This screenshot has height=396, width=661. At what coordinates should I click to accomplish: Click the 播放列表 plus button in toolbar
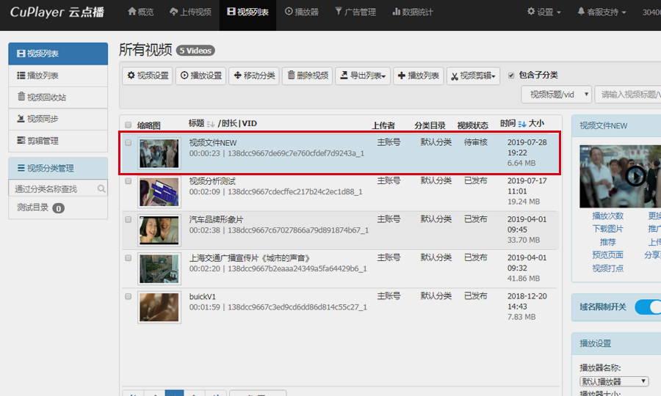[x=419, y=76]
